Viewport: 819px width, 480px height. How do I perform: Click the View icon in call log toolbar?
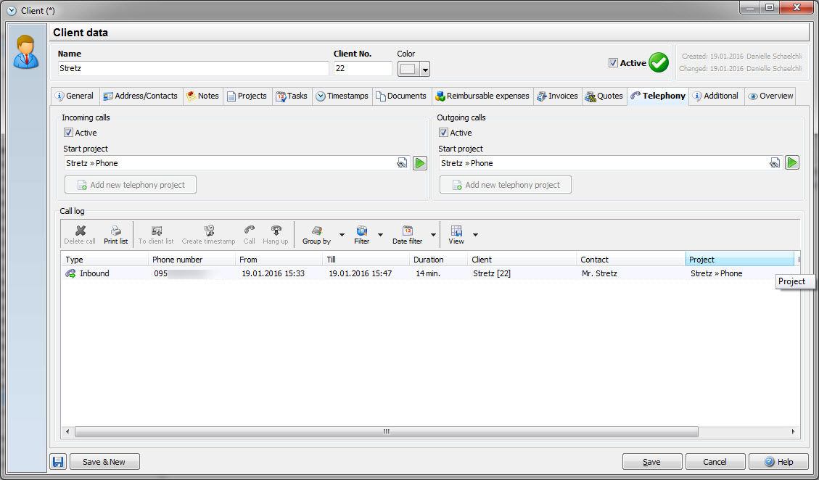pos(456,231)
